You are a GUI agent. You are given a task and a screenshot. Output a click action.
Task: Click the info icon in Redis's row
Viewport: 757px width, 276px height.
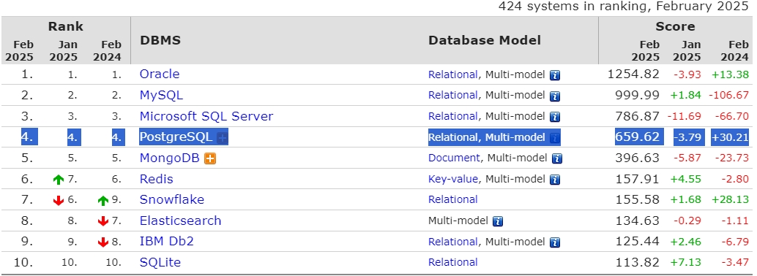(555, 180)
